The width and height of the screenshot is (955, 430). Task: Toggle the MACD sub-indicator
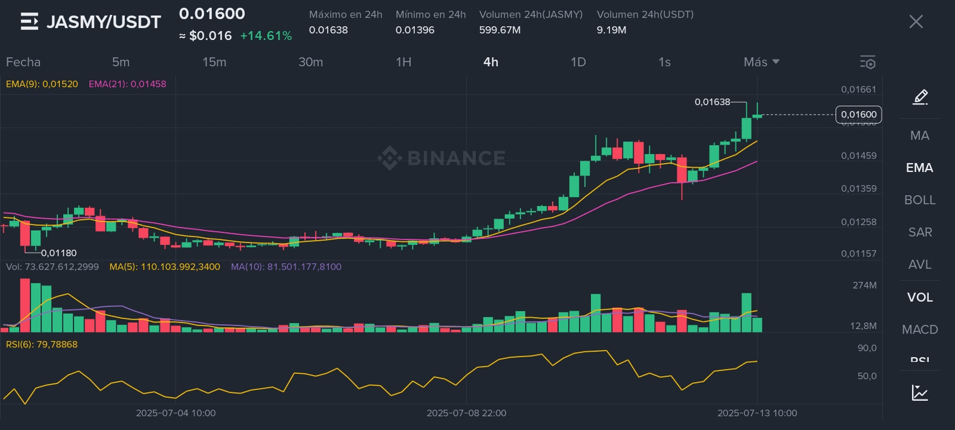tap(920, 330)
